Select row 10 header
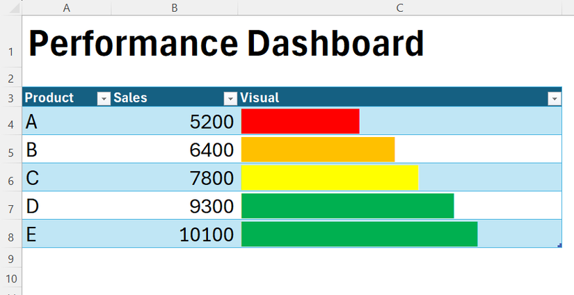 pos(11,278)
